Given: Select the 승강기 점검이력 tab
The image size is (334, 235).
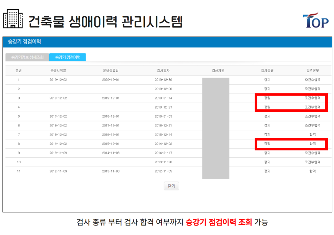Looking at the screenshot, I should tap(68, 57).
